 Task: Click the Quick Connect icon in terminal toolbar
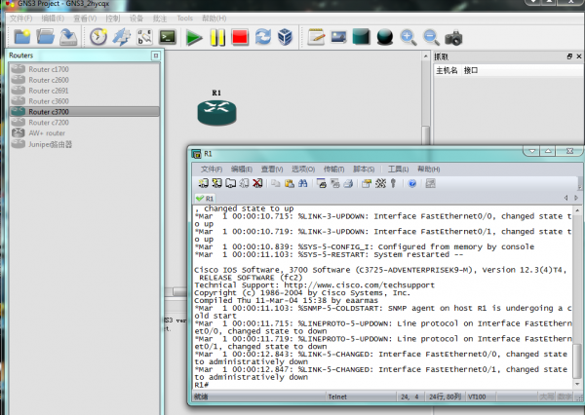click(216, 183)
